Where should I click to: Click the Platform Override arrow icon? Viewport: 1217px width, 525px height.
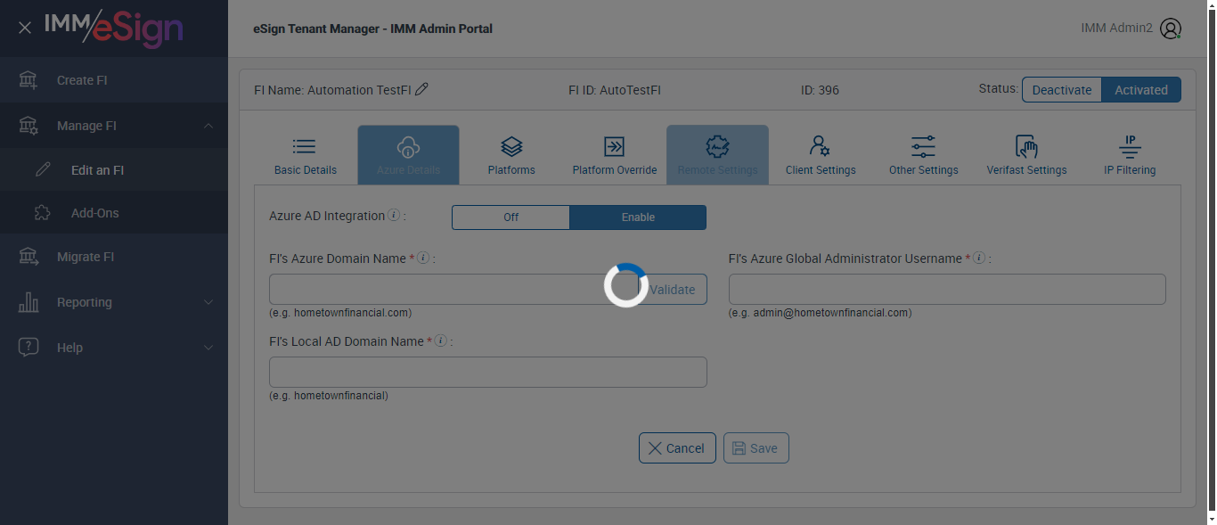click(614, 146)
